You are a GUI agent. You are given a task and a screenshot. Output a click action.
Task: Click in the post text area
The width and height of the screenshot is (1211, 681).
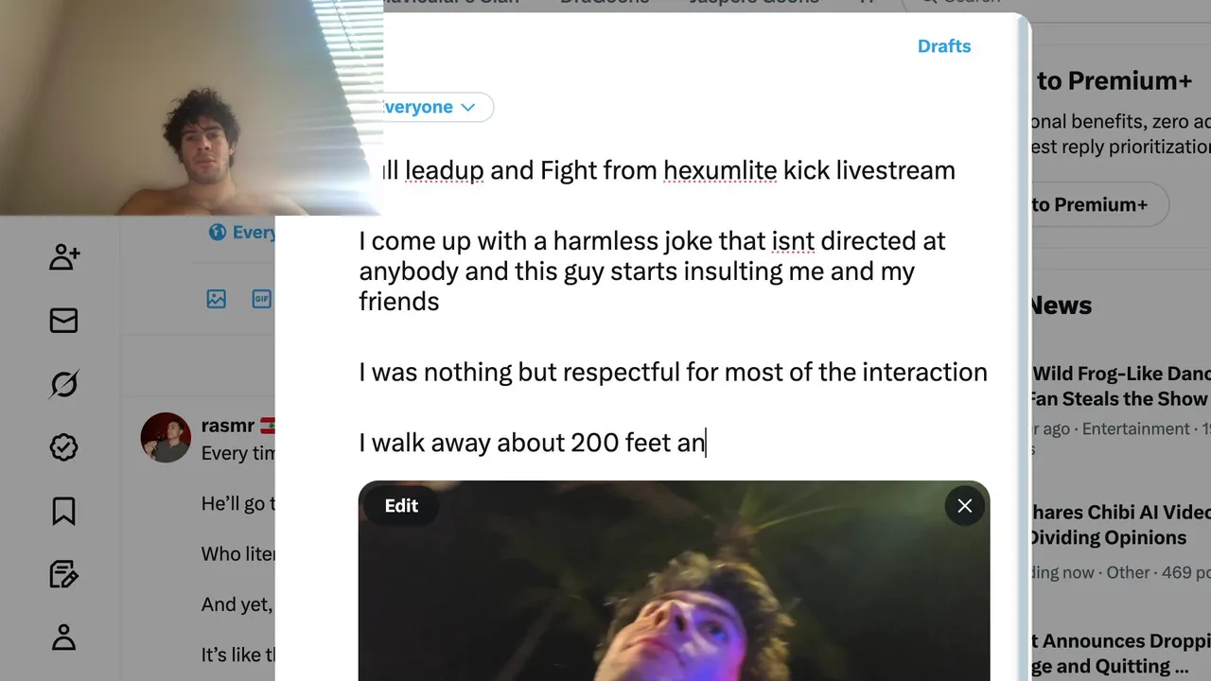coord(674,306)
